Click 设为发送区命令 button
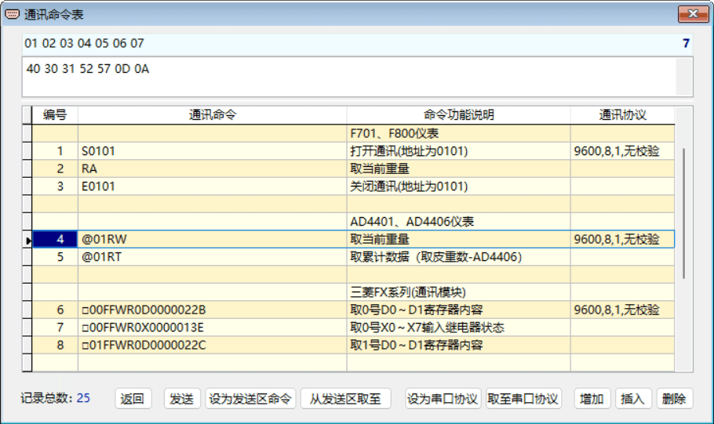The height and width of the screenshot is (424, 714). click(250, 399)
